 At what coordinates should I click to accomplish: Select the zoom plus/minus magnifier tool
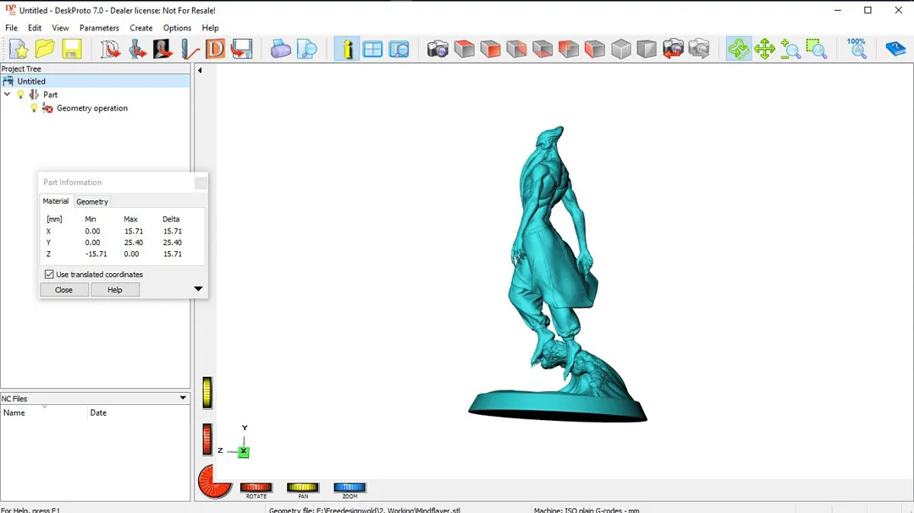[790, 50]
